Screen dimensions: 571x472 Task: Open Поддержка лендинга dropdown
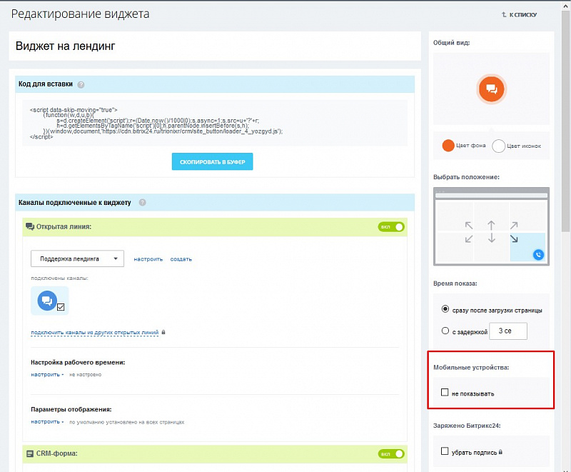pyautogui.click(x=77, y=258)
